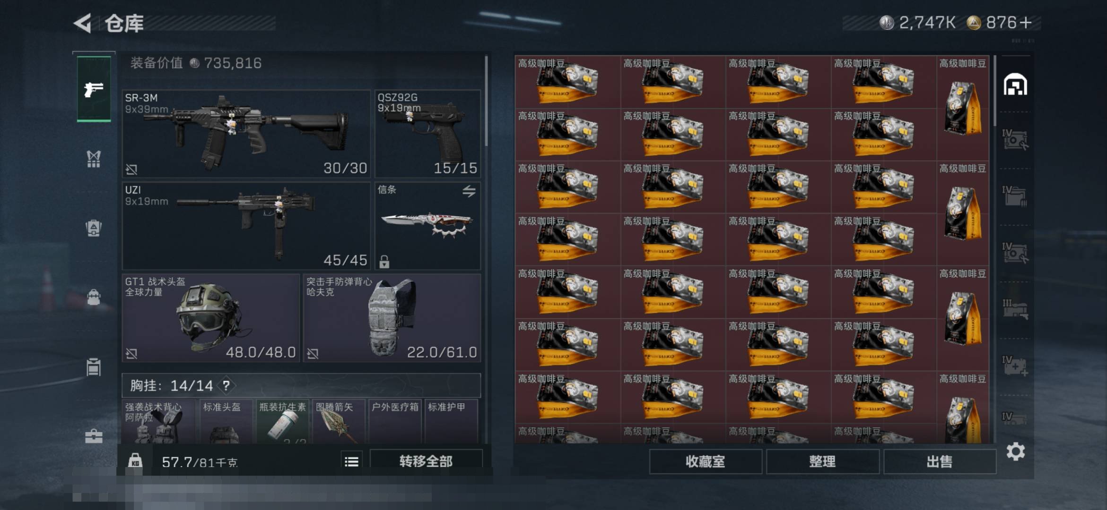
Task: Toggle the list view icon beside 转移全部
Action: pyautogui.click(x=352, y=461)
